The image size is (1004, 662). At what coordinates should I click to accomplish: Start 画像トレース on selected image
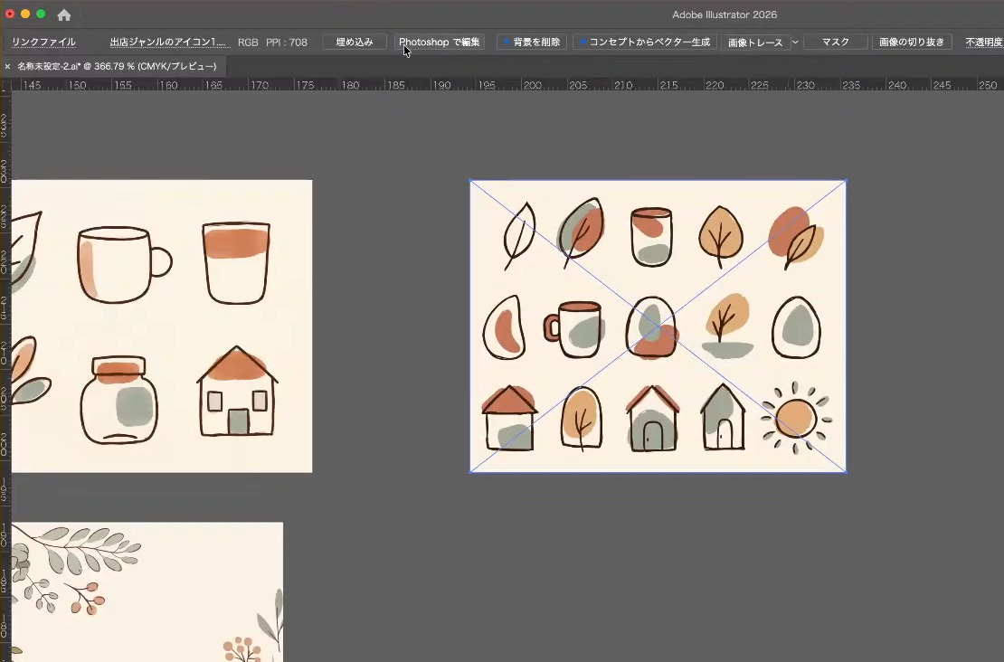(x=755, y=43)
